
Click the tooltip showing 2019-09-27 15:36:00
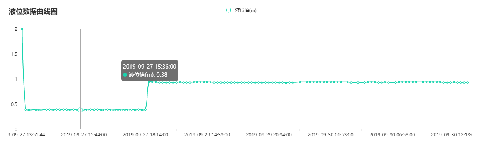150,70
